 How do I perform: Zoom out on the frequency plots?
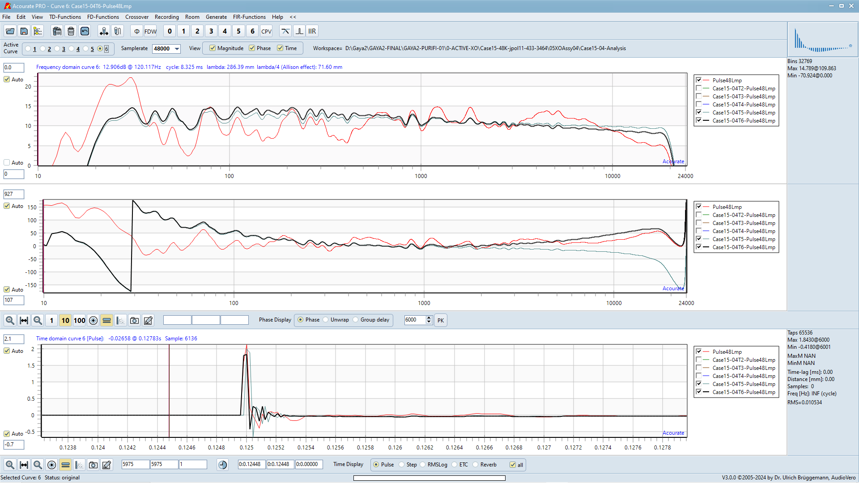(x=38, y=320)
